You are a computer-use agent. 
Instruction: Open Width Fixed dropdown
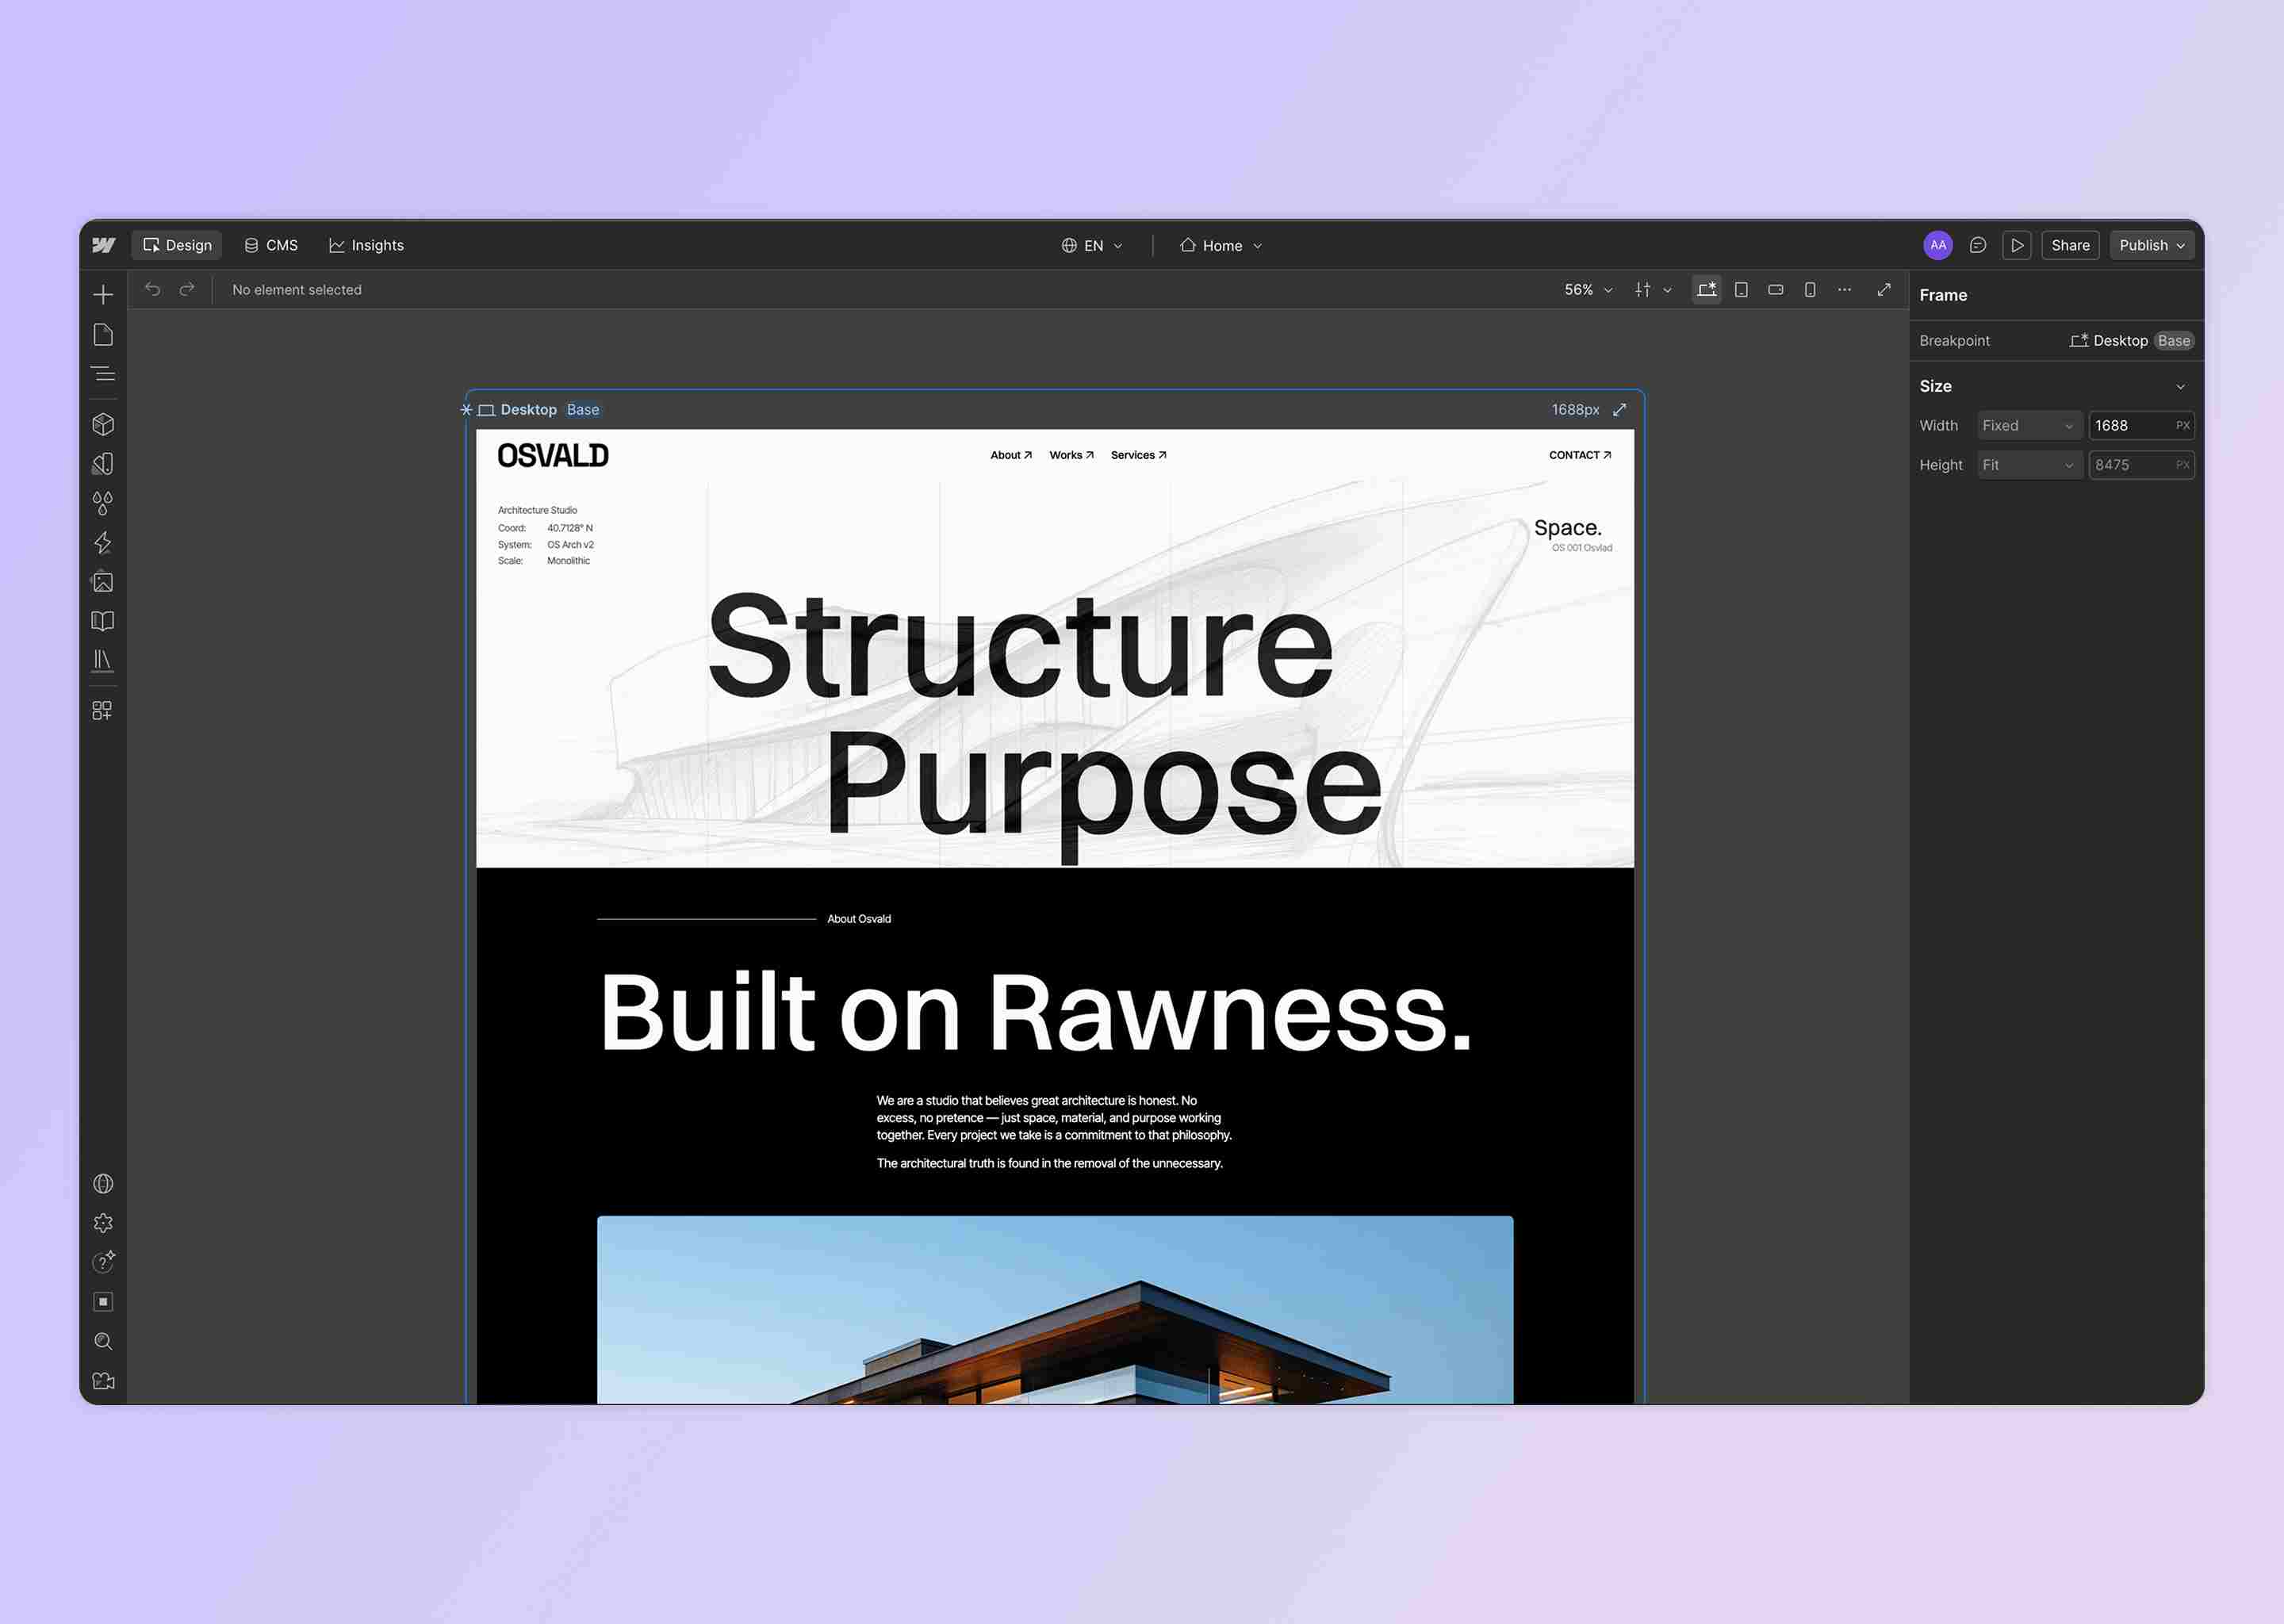click(2029, 425)
